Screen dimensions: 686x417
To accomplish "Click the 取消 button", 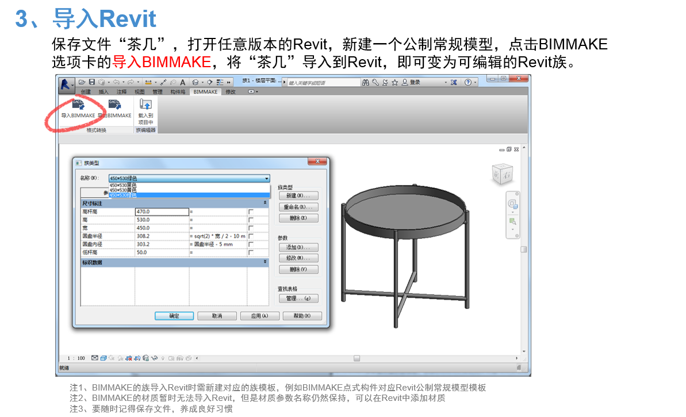I will 217,315.
